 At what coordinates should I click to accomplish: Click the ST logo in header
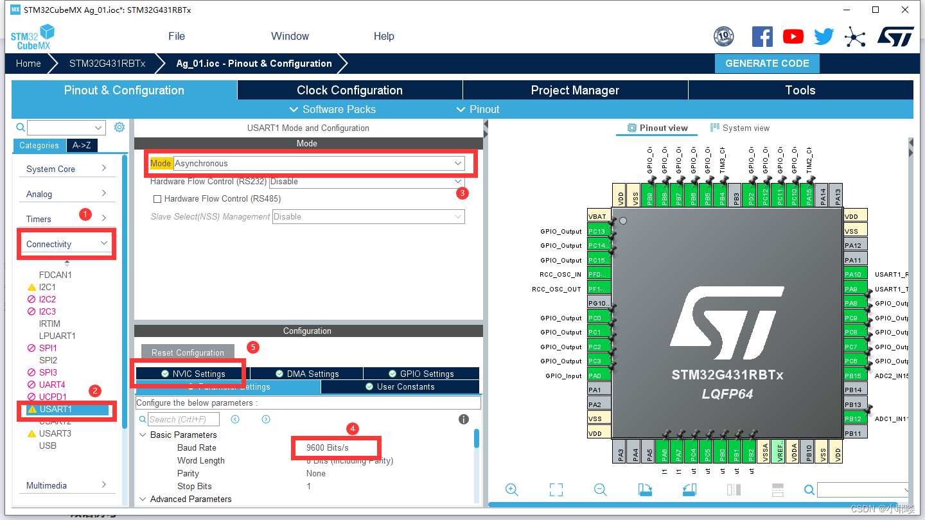pos(895,37)
